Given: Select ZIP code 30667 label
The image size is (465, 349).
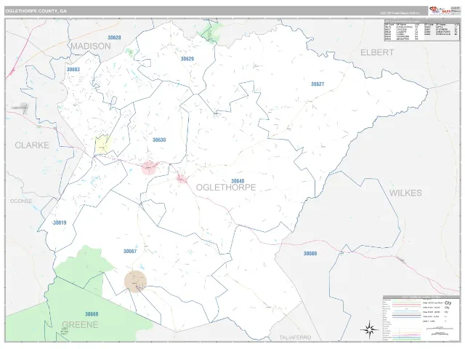Looking at the screenshot, I should (130, 251).
